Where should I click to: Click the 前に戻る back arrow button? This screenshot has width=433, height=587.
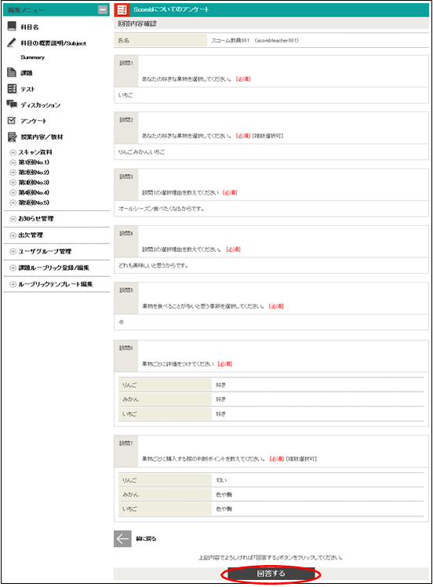[x=122, y=538]
